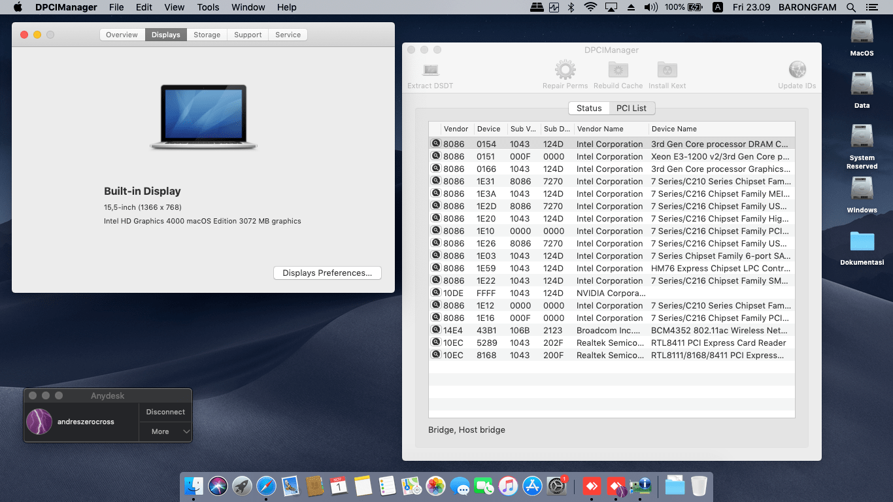The height and width of the screenshot is (502, 893).
Task: Switch to the Status tab in DPCIManager
Action: point(589,108)
